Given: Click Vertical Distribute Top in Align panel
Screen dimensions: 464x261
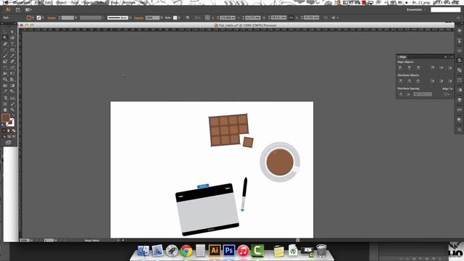Looking at the screenshot, I should [x=400, y=80].
